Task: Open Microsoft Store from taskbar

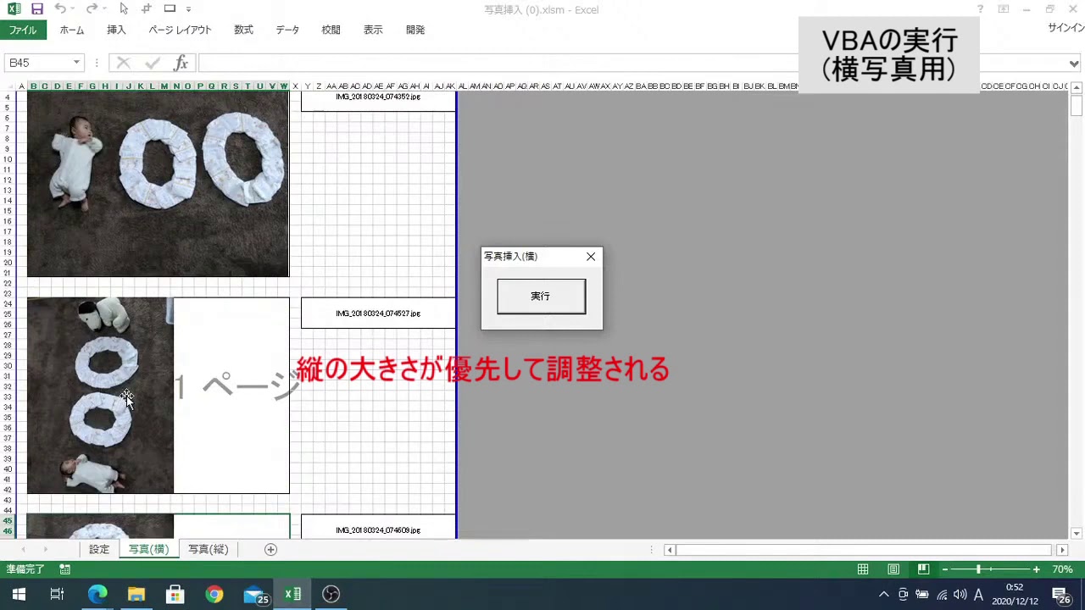Action: coord(175,594)
